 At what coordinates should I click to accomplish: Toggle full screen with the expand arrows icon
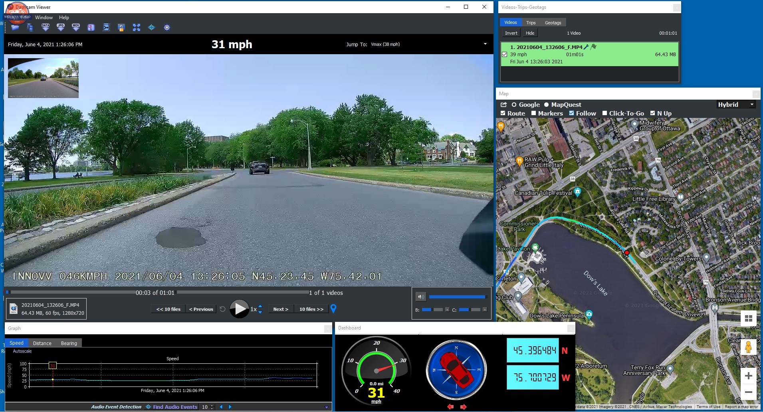137,27
